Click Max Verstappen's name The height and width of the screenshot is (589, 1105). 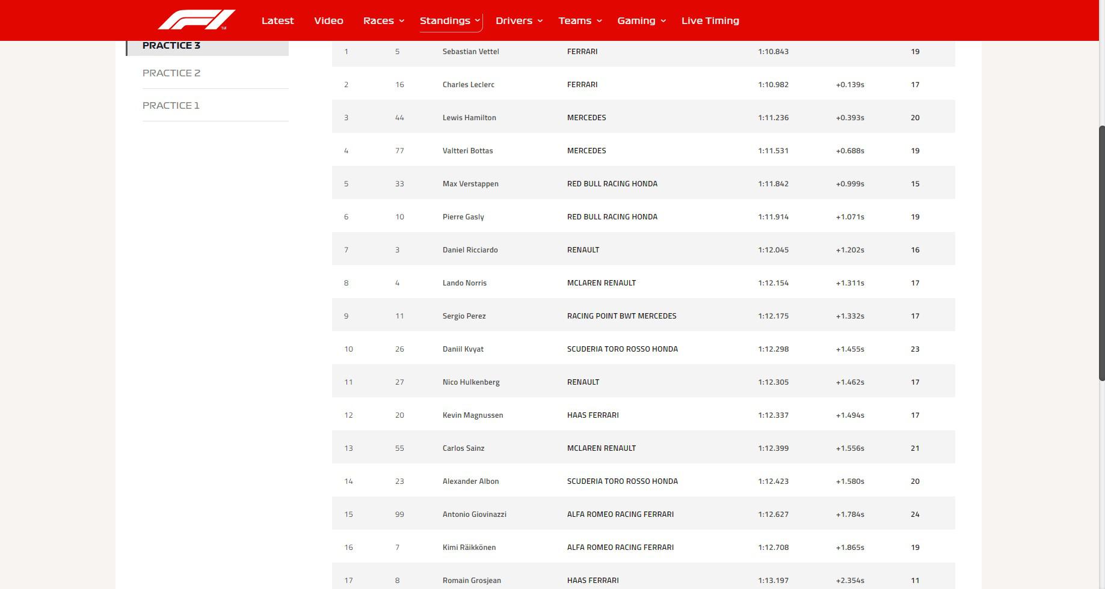click(x=470, y=184)
